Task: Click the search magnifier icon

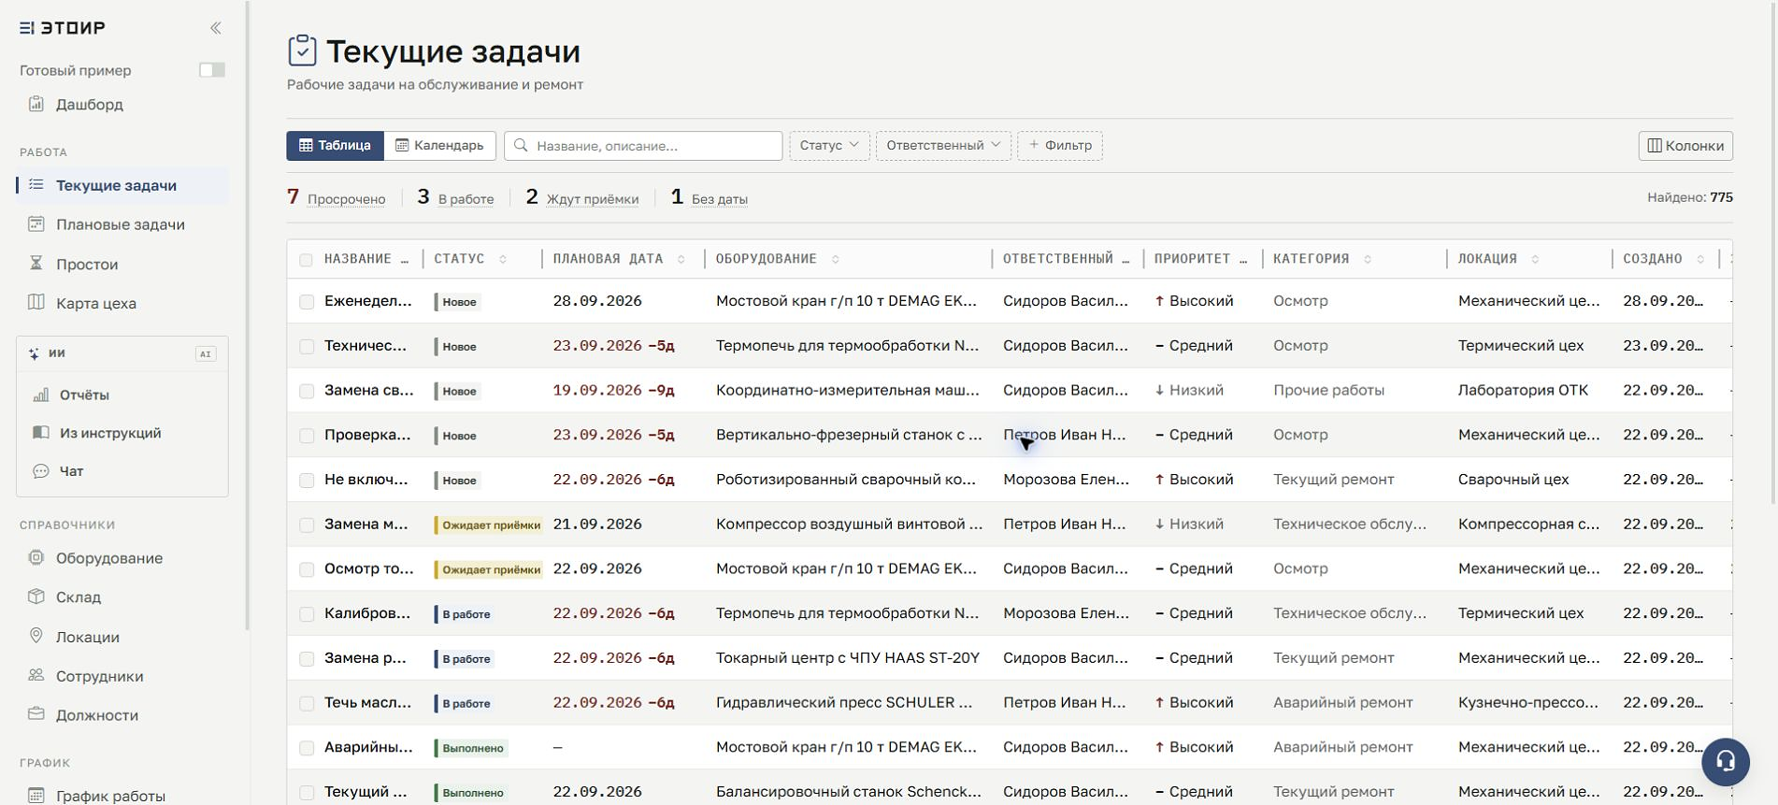Action: pos(522,146)
